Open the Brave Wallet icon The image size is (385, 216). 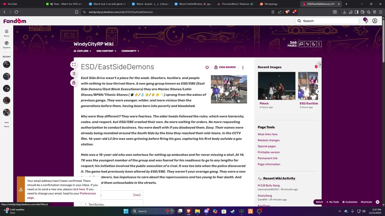click(362, 12)
